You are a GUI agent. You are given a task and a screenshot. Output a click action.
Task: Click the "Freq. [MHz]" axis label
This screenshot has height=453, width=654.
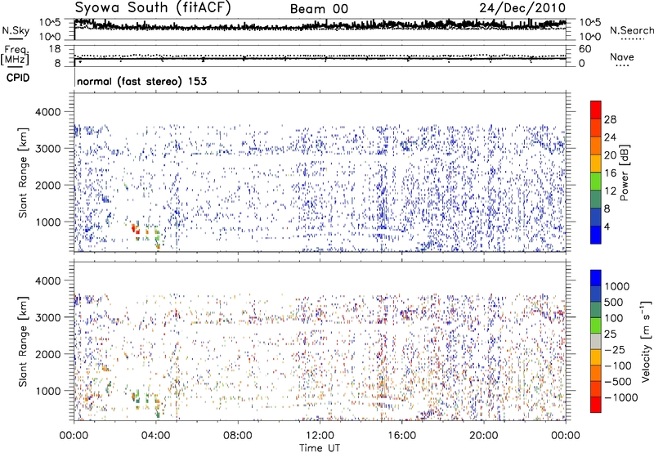coord(15,55)
